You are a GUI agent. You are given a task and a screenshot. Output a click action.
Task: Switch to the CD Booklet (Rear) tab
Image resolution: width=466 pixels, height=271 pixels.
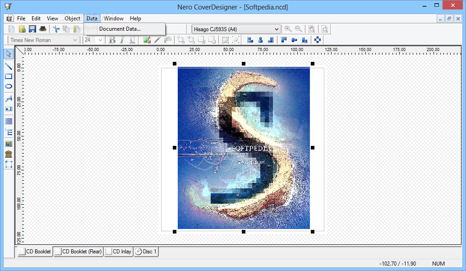[78, 252]
